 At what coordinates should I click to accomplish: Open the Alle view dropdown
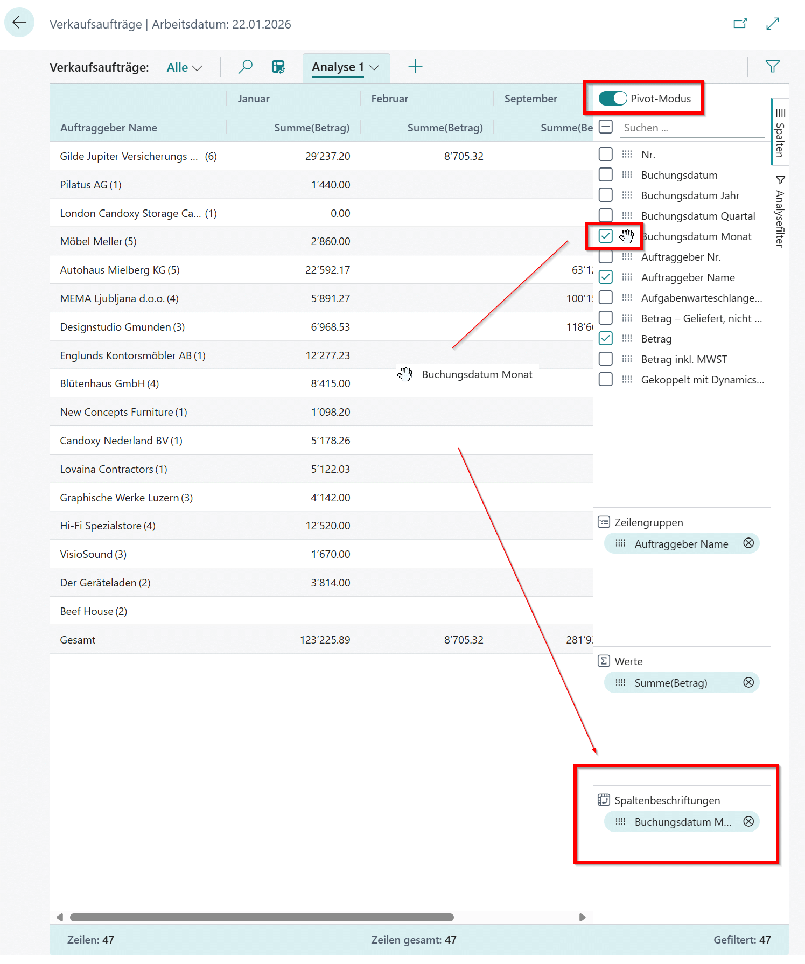184,68
